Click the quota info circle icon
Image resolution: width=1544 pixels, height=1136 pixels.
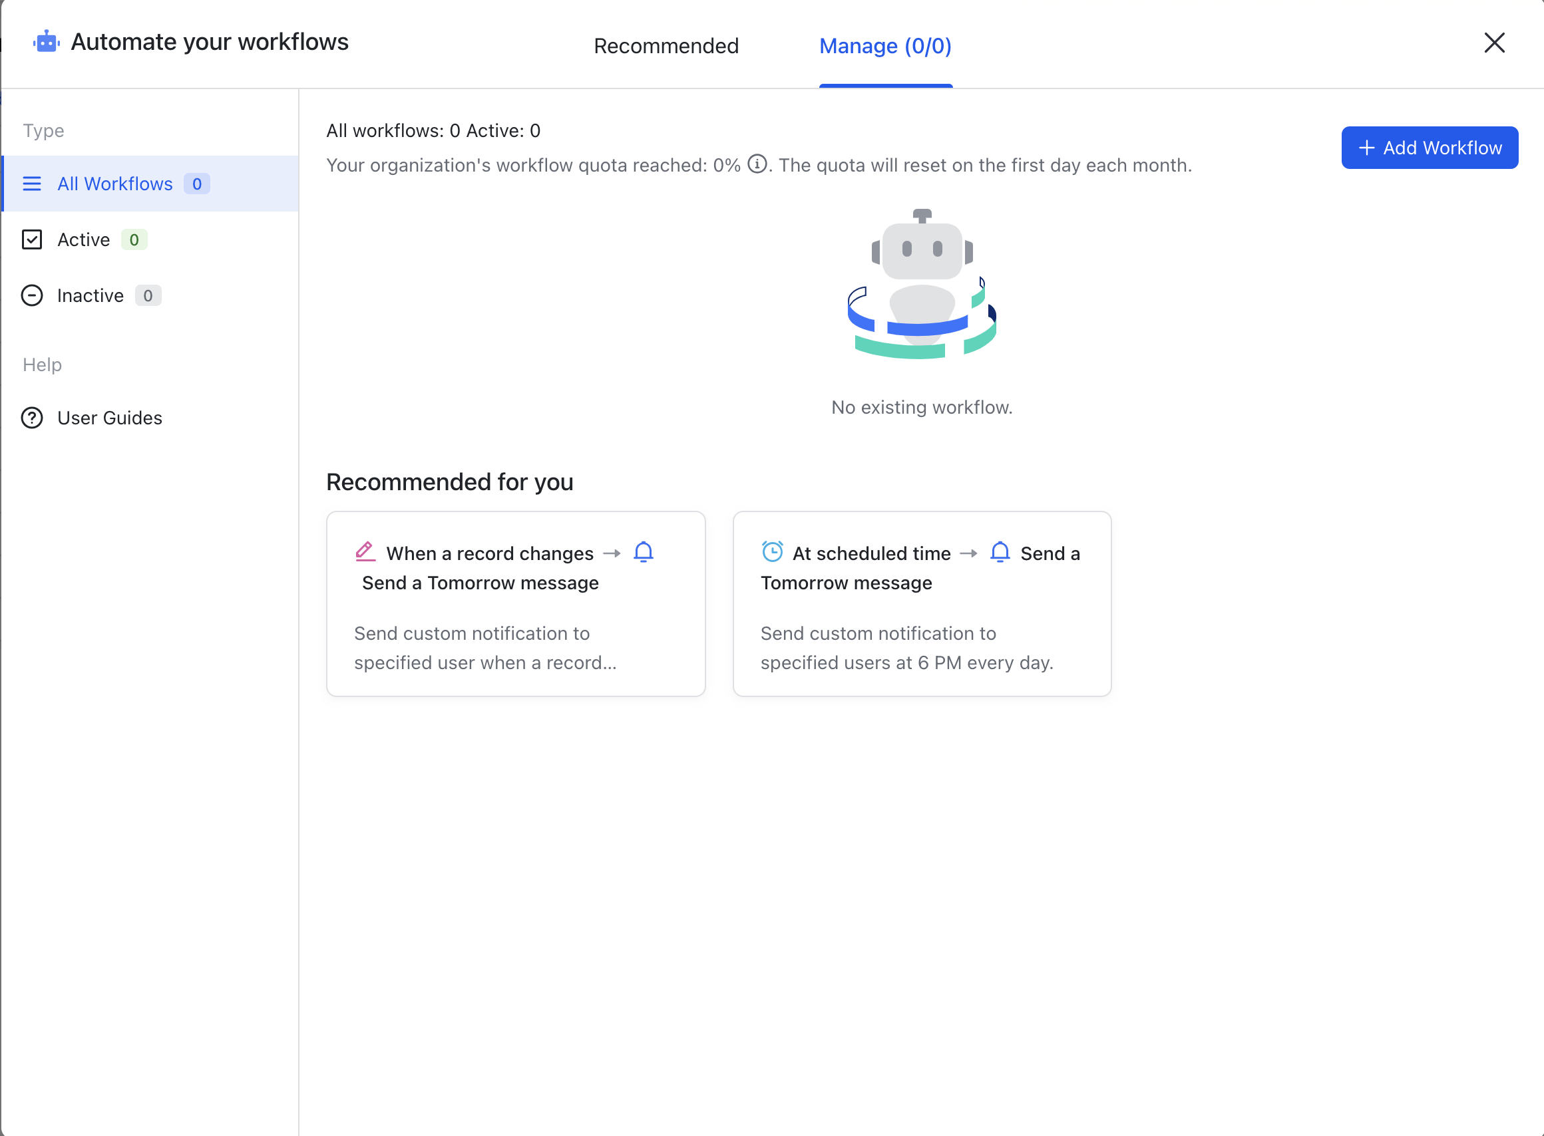point(757,164)
